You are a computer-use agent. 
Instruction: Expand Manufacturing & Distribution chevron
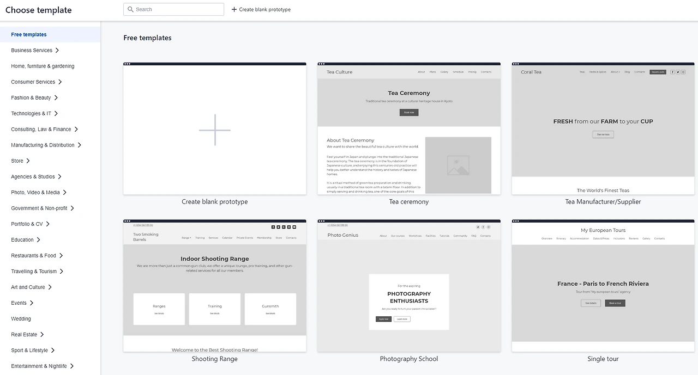(80, 145)
